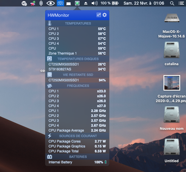Click the VIE RESTANTE SSD header

77,75
